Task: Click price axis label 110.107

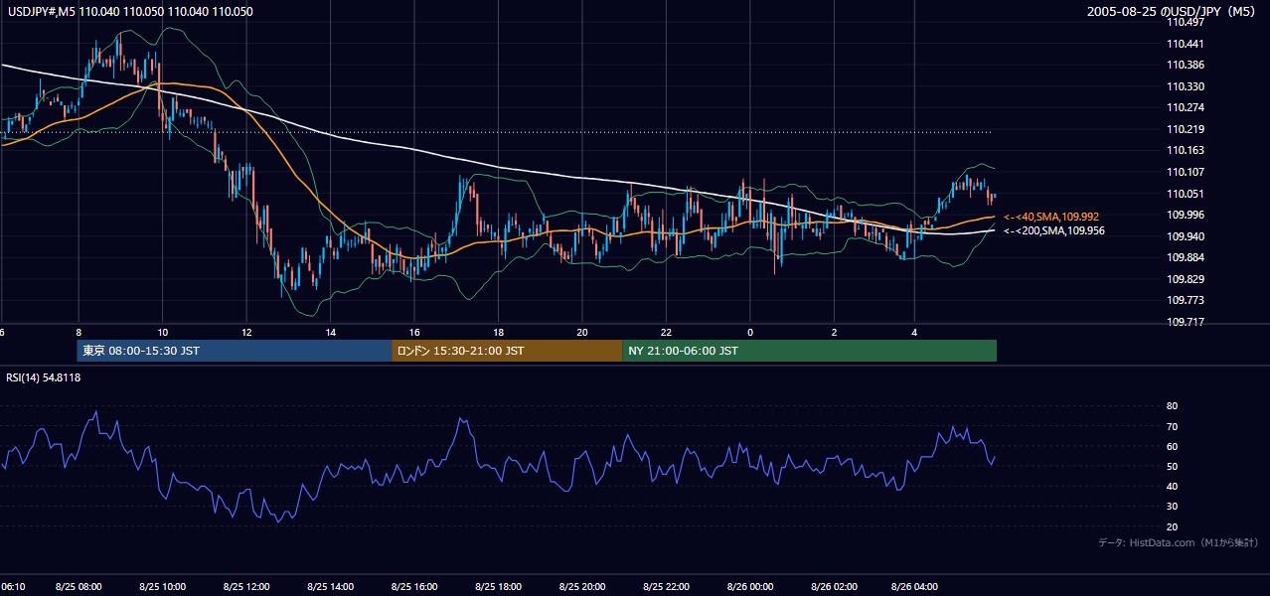Action: 1185,172
